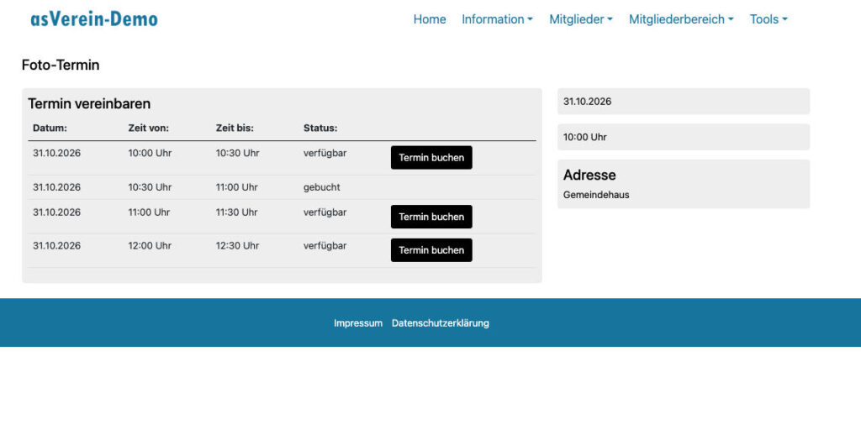Select the 10:00 Uhr box in sidebar
The width and height of the screenshot is (861, 435).
683,137
